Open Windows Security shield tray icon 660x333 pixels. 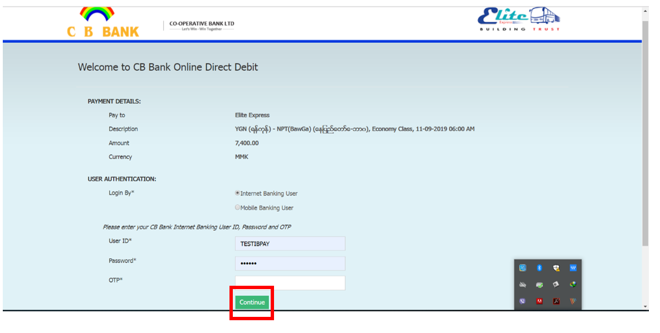pos(556,268)
